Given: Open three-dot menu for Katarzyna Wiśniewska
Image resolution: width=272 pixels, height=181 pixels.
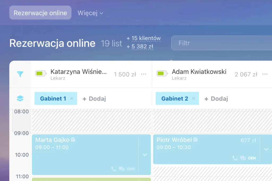Looking at the screenshot, I should [144, 74].
